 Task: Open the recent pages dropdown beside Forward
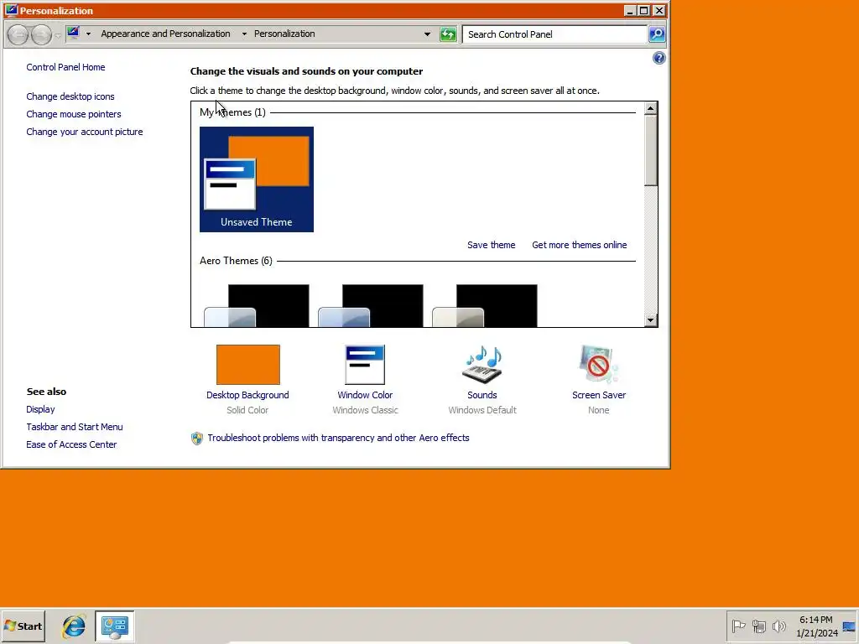click(58, 35)
